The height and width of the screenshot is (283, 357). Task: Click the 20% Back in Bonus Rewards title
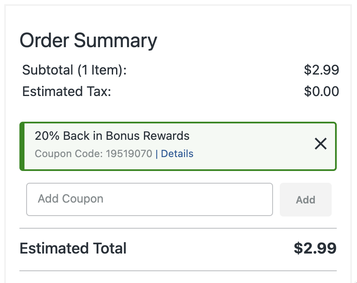[112, 136]
